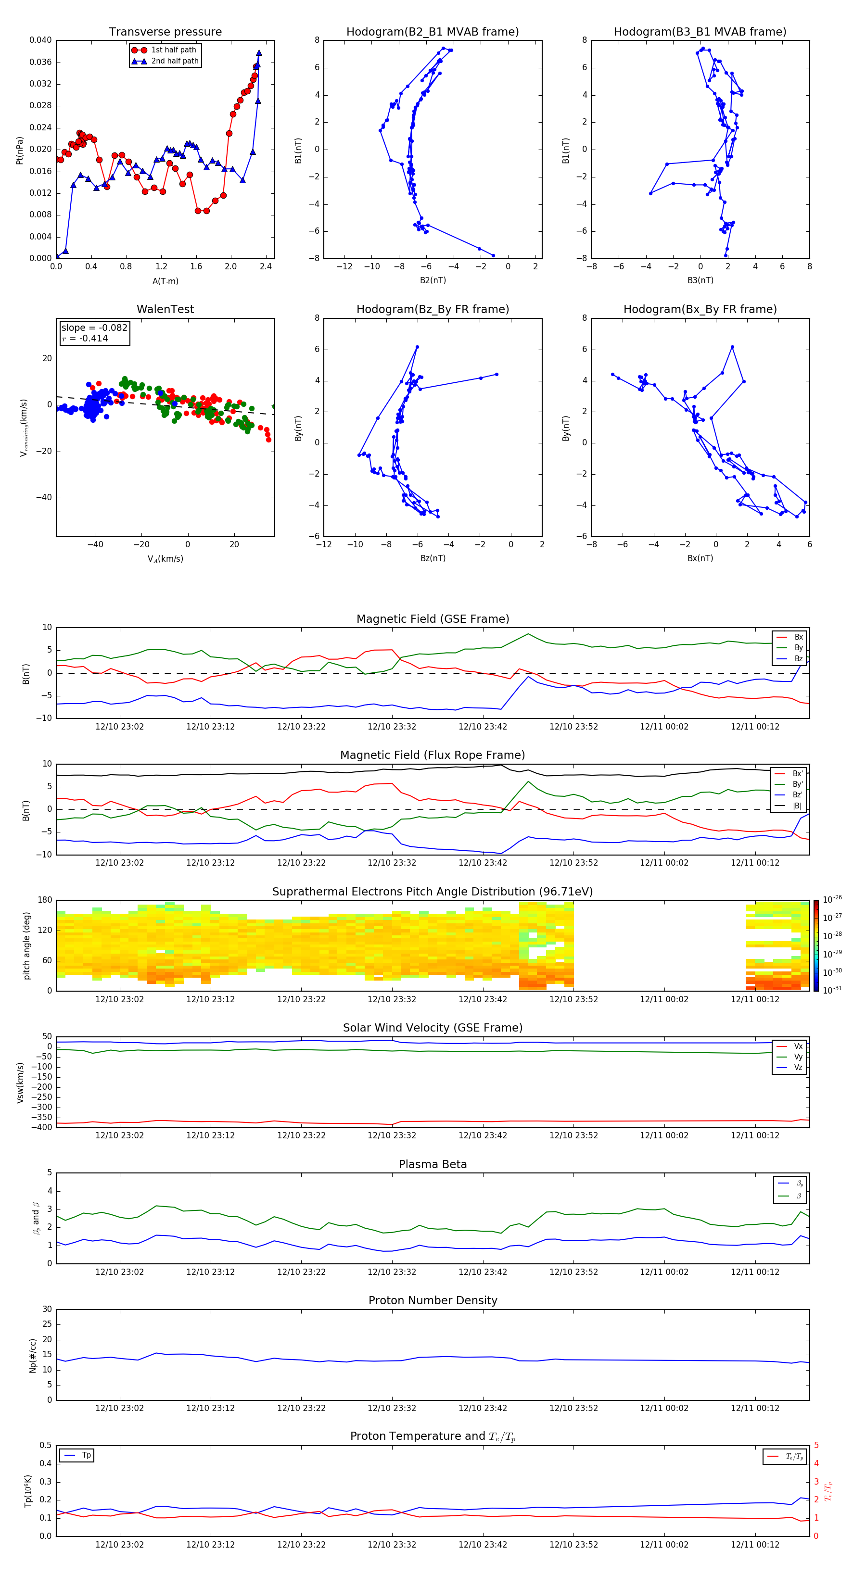Click "12/10 23:22" tick under Proton Number Density panel
866x1587 pixels.
tap(301, 1408)
